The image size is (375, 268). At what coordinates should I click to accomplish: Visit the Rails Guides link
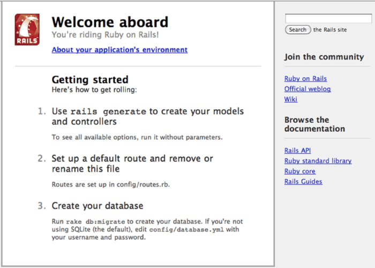[x=303, y=181]
